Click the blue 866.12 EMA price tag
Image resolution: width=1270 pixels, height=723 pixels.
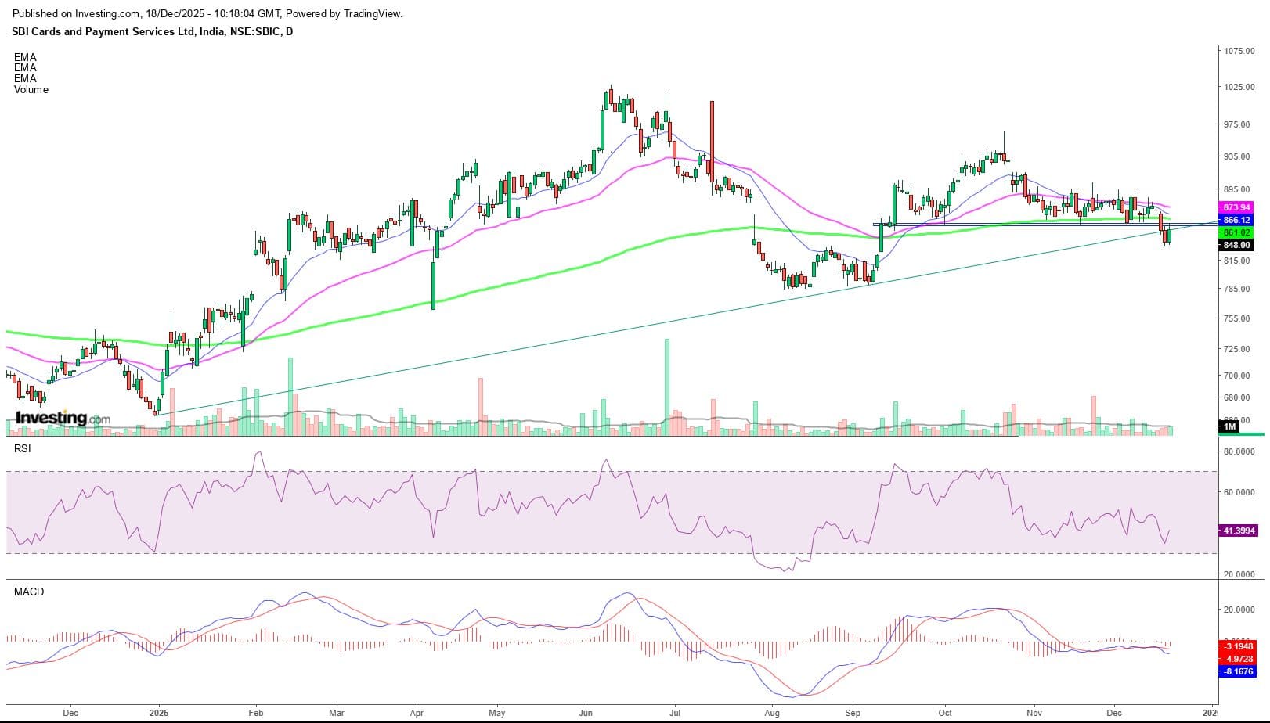tap(1236, 221)
